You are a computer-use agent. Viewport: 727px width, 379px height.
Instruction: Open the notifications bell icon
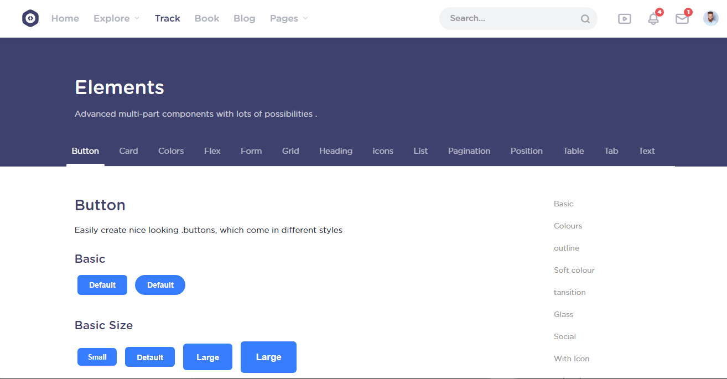[653, 19]
